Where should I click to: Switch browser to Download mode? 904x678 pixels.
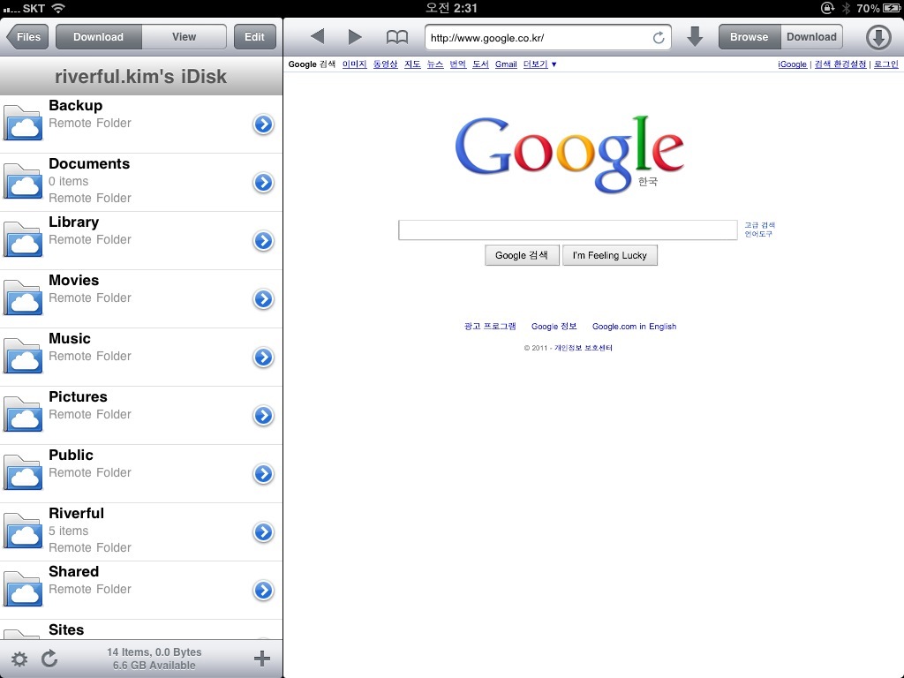click(812, 37)
